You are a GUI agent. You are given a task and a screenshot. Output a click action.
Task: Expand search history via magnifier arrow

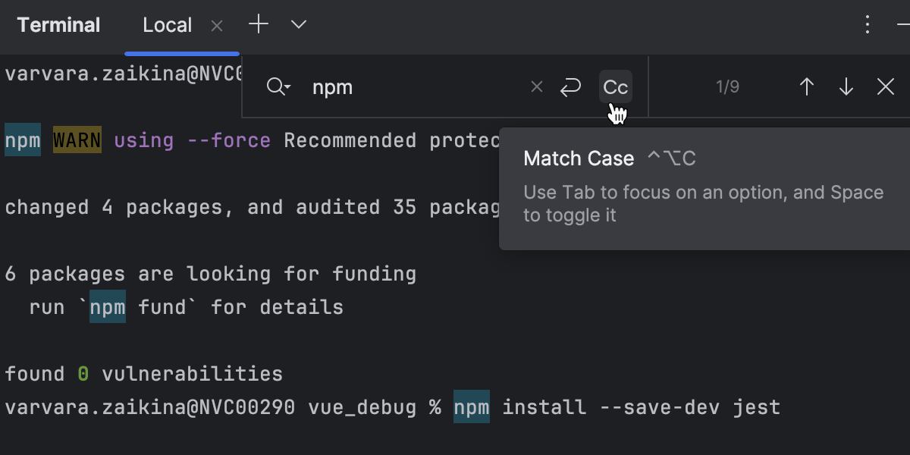click(x=278, y=86)
